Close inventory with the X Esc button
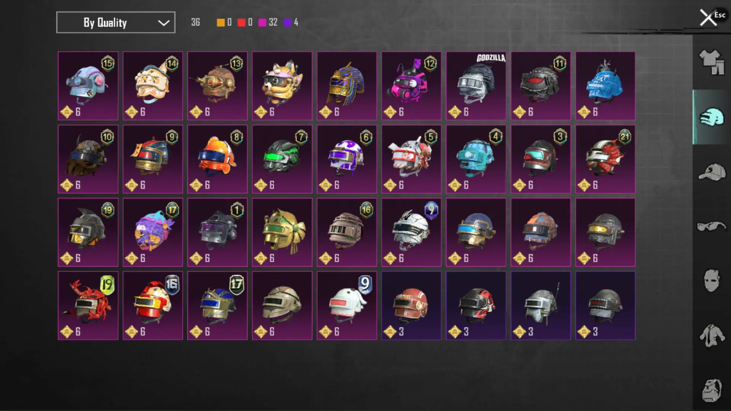This screenshot has height=411, width=731. click(x=711, y=17)
